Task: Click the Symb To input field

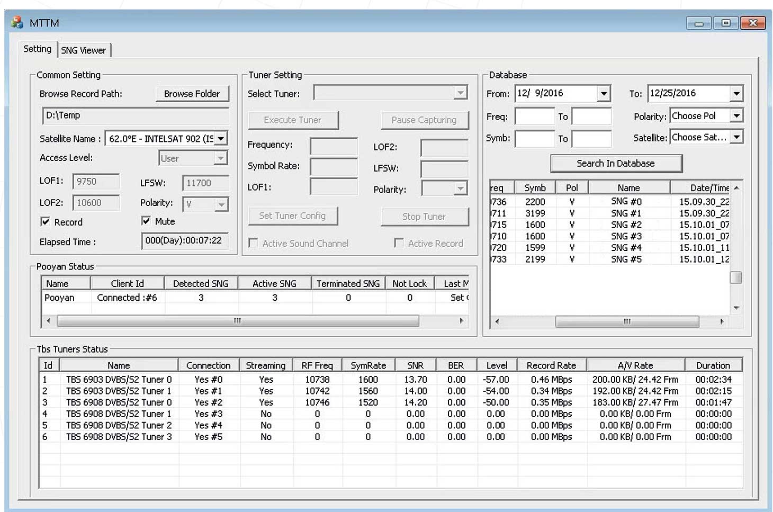Action: pos(592,139)
